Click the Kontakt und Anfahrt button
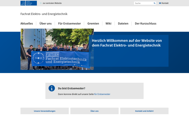The image size is (189, 118). click(144, 111)
